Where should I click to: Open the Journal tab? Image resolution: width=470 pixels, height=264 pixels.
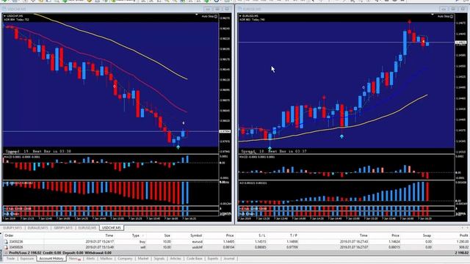229,259
